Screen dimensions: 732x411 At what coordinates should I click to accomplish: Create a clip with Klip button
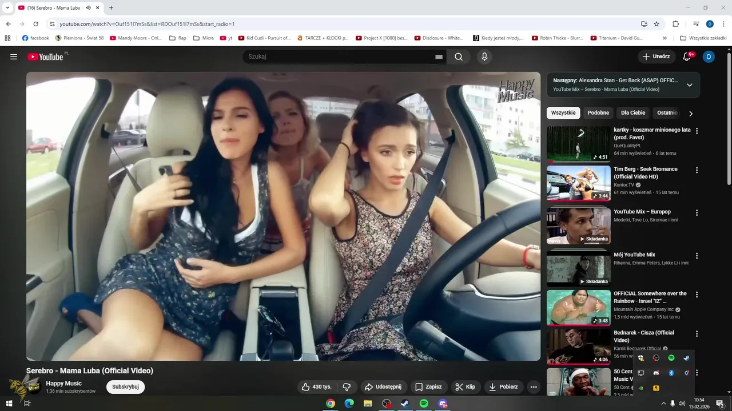click(466, 386)
